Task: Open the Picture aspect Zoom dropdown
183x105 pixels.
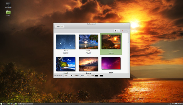Action: pyautogui.click(x=68, y=76)
